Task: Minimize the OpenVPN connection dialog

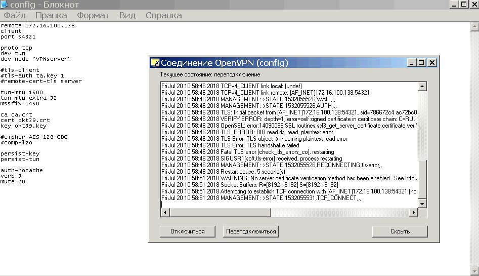Action: (412, 63)
